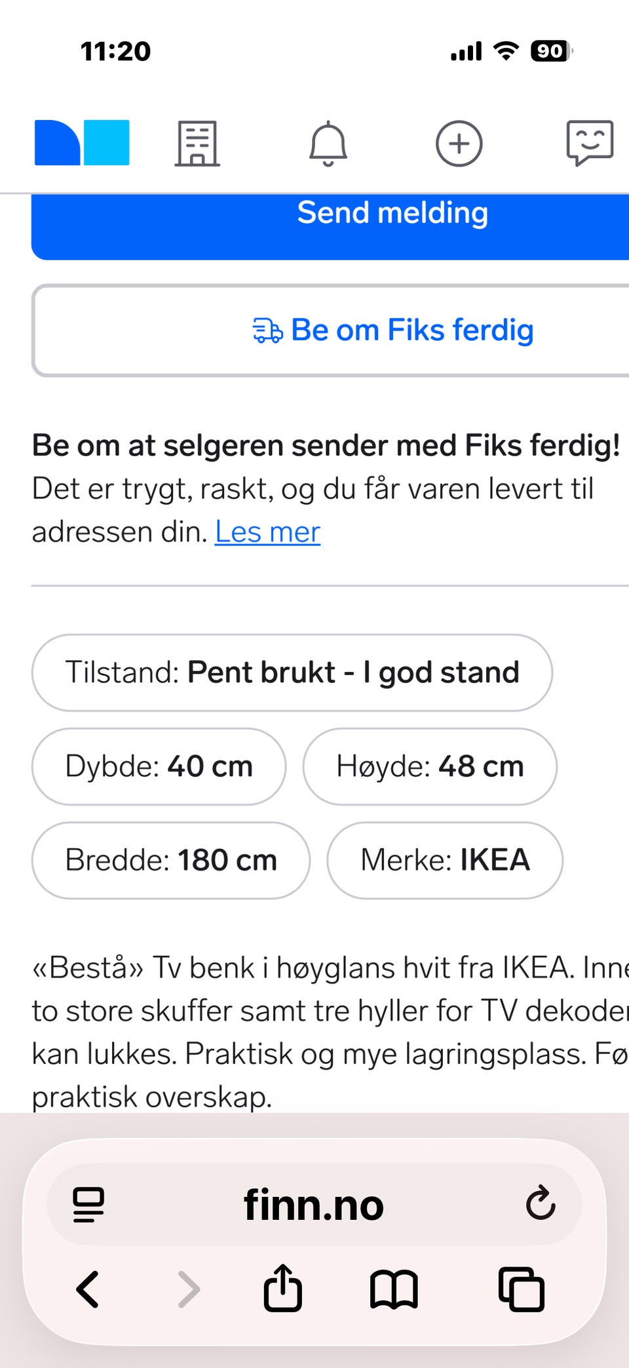Open Safari page settings reader icon

(x=88, y=1205)
